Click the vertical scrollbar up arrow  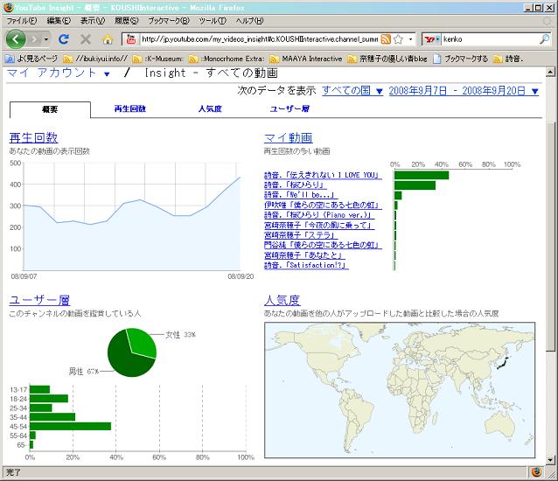[x=550, y=73]
